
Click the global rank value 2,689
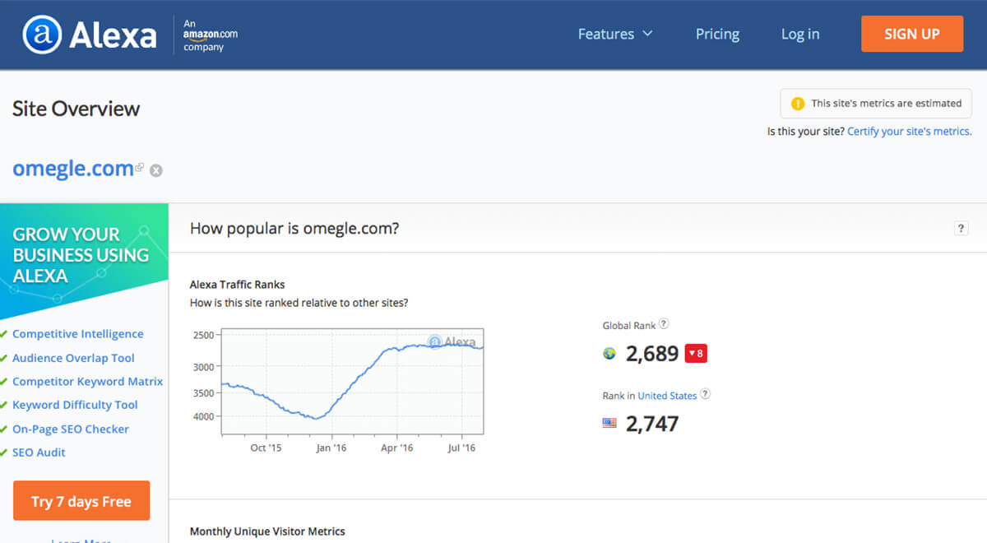(x=652, y=354)
